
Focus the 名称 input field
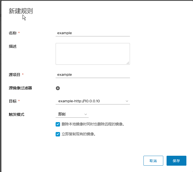point(93,33)
